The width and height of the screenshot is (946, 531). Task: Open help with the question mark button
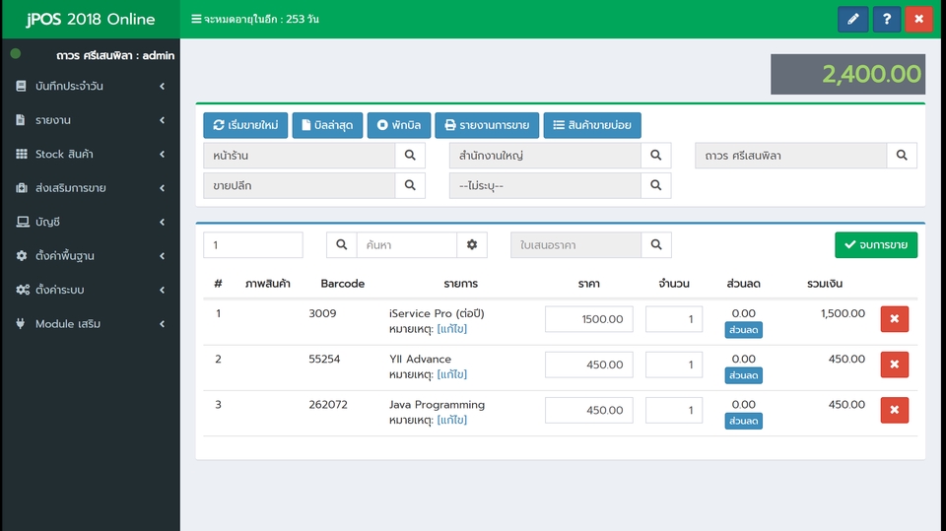point(886,20)
